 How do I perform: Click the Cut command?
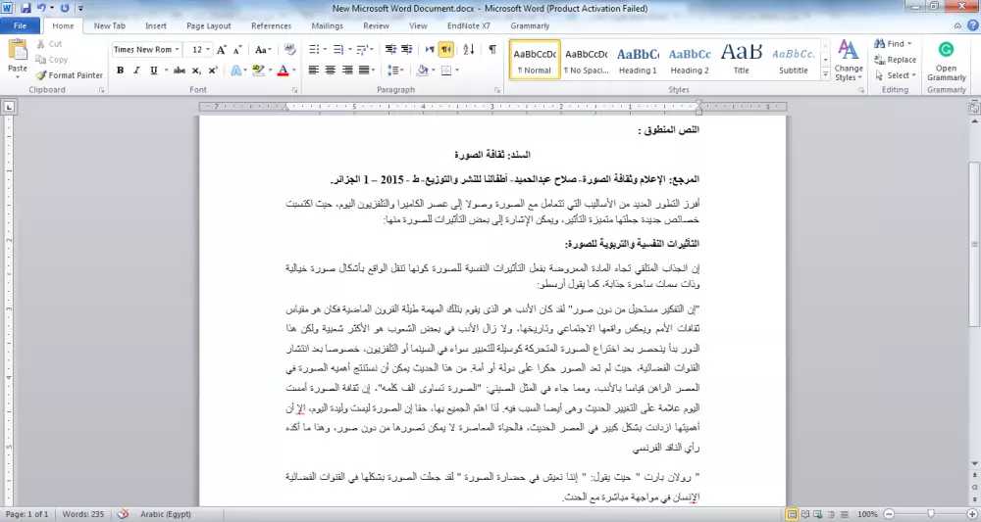coord(49,44)
